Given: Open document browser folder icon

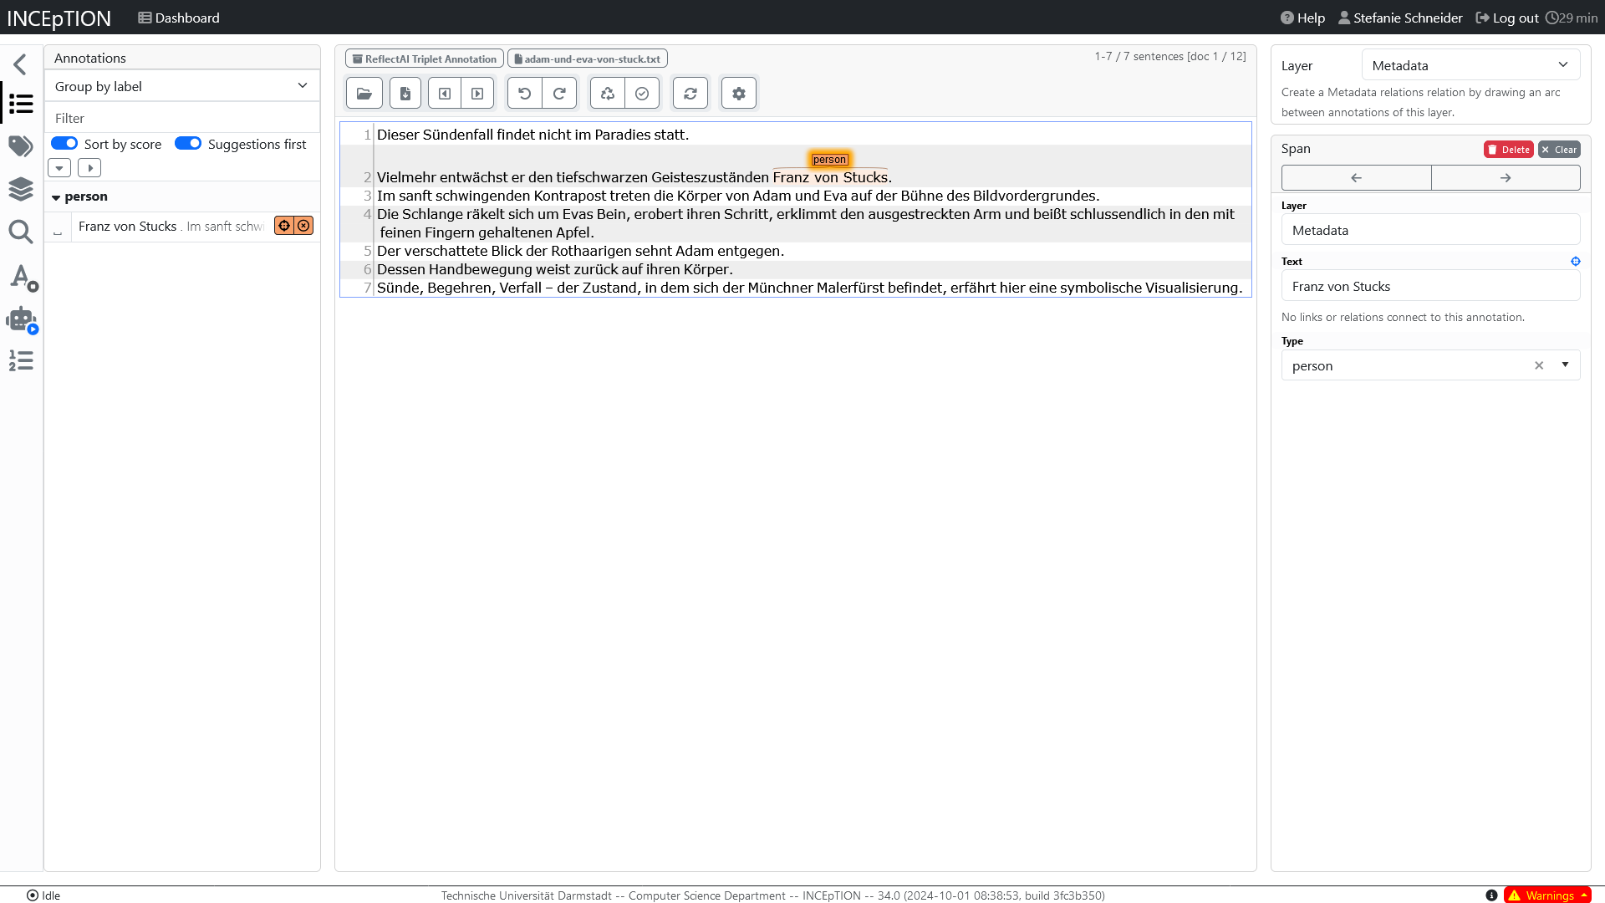Looking at the screenshot, I should point(364,94).
